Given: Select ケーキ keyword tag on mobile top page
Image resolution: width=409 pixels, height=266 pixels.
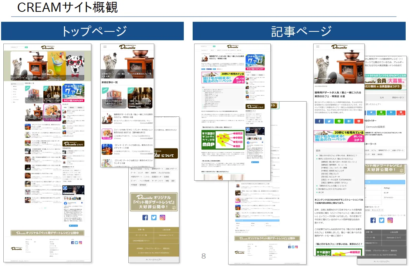Looking at the screenshot, I should 133,173.
